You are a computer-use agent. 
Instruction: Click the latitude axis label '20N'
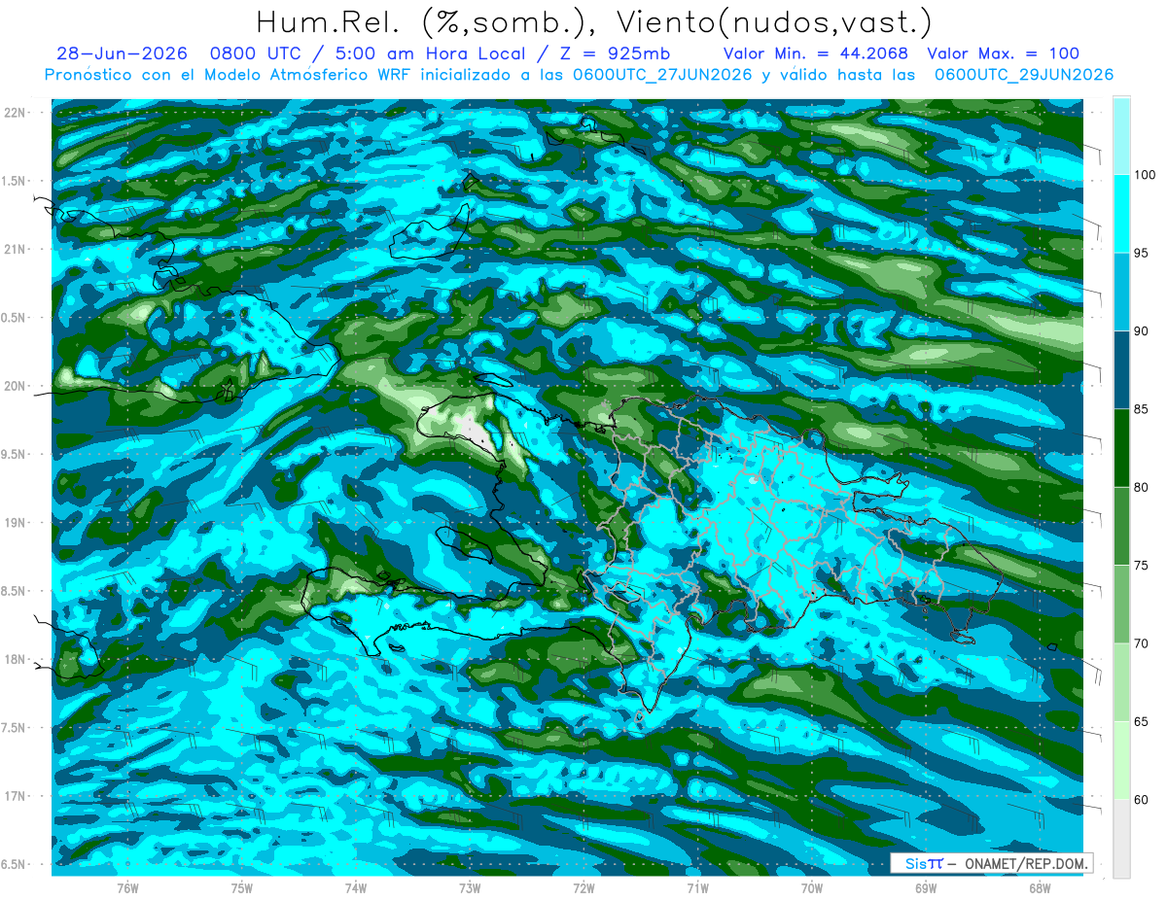tap(15, 386)
